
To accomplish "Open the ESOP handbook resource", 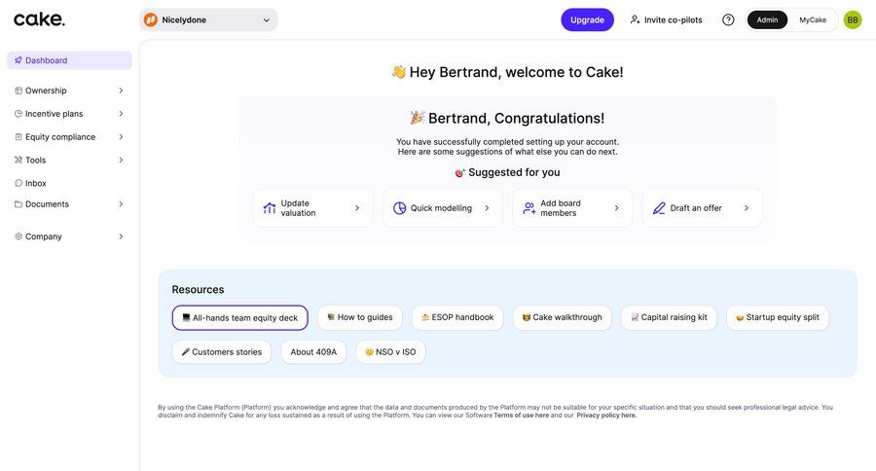I will (x=457, y=317).
